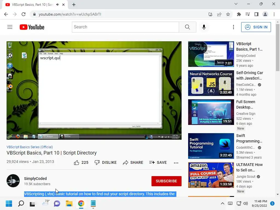Open Chrome extensions puzzle icon
Screen dimensions: 280x210
(239, 14)
